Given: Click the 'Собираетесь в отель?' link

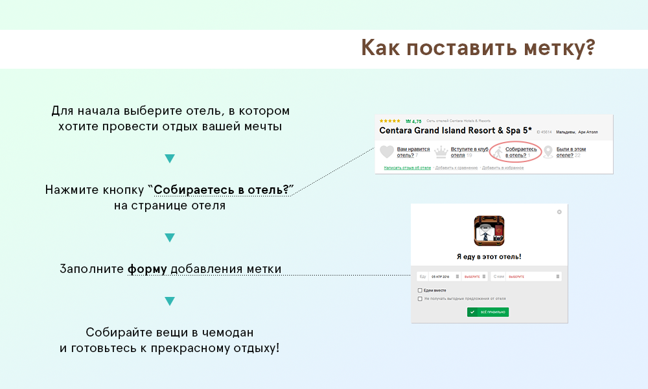Looking at the screenshot, I should coord(521,152).
